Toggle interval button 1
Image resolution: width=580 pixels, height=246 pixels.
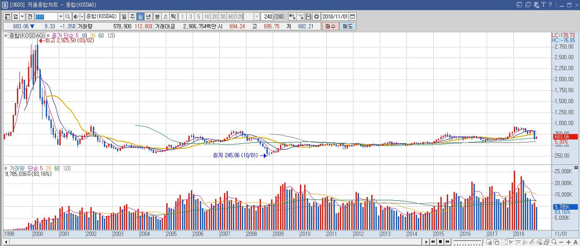(183, 17)
